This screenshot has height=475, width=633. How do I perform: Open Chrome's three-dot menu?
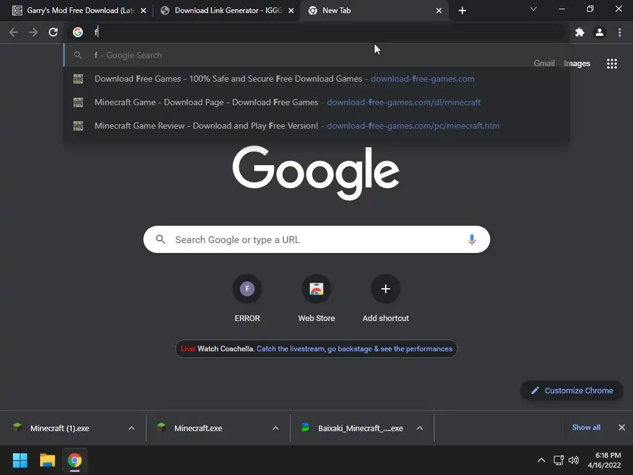pyautogui.click(x=619, y=32)
